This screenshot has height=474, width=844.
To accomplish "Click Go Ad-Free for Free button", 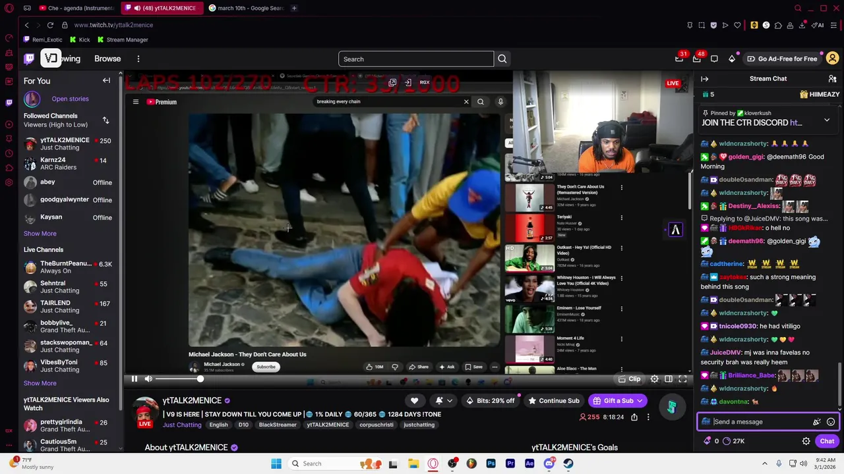I will pyautogui.click(x=782, y=59).
